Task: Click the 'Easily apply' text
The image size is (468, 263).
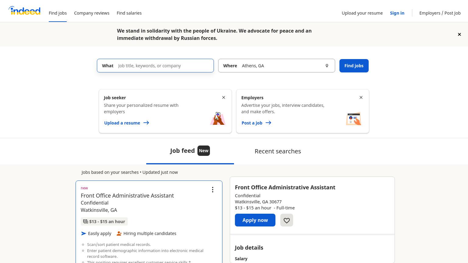Action: point(100,233)
